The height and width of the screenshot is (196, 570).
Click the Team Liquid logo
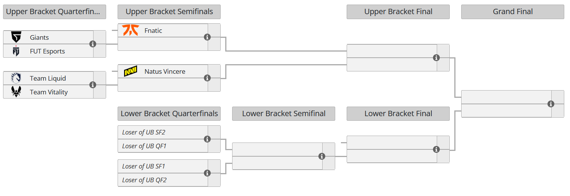coord(16,78)
